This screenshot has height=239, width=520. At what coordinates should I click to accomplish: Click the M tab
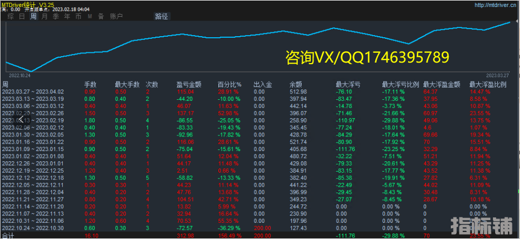point(90,16)
